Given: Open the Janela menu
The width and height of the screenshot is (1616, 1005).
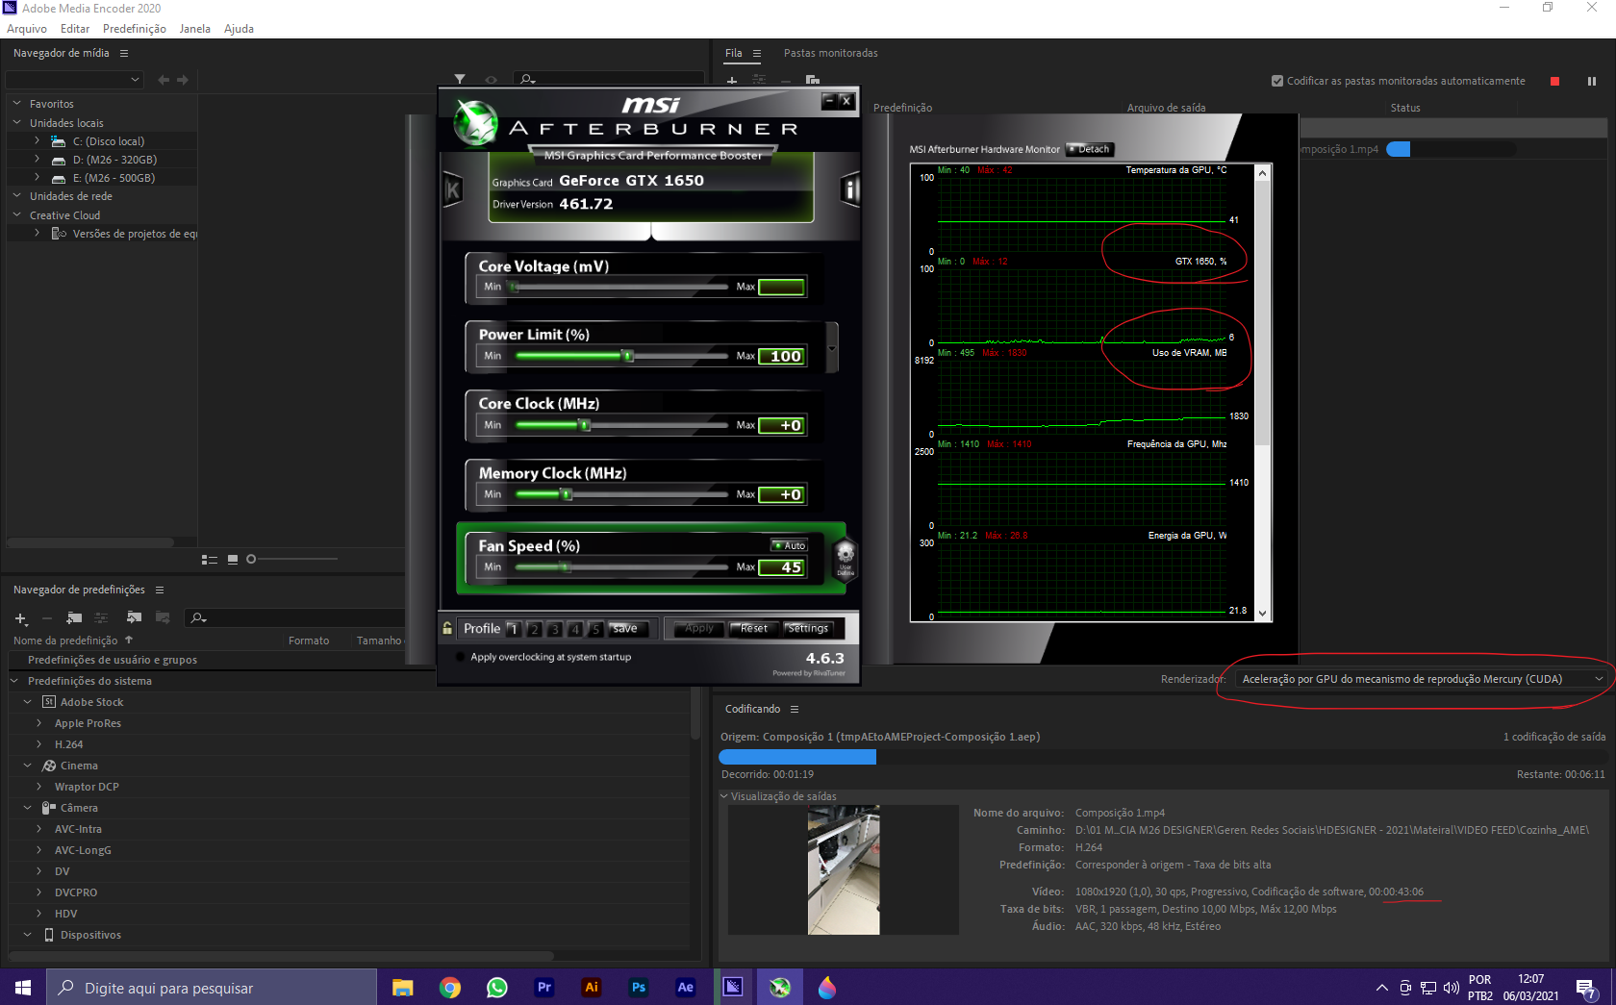Looking at the screenshot, I should tap(195, 29).
